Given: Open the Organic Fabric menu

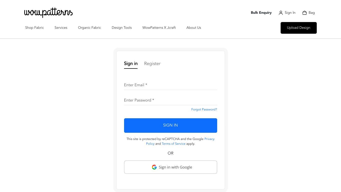Looking at the screenshot, I should [89, 28].
